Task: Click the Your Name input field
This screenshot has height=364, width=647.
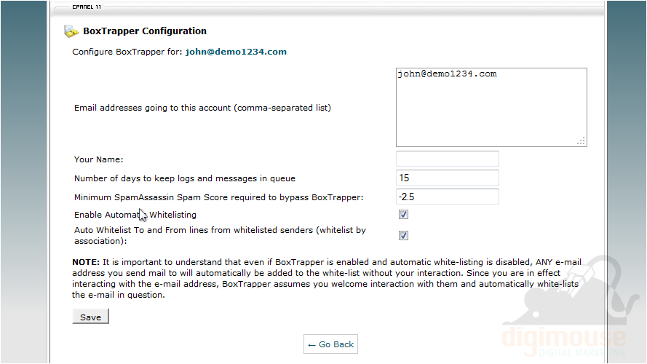Action: [x=448, y=159]
